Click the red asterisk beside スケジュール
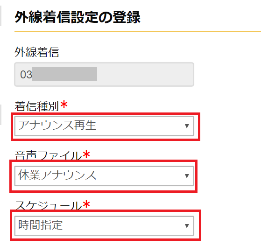This screenshot has height=252, width=261. [x=86, y=204]
